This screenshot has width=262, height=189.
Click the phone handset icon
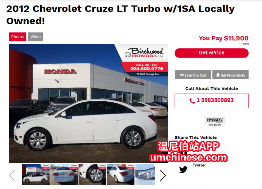click(192, 101)
